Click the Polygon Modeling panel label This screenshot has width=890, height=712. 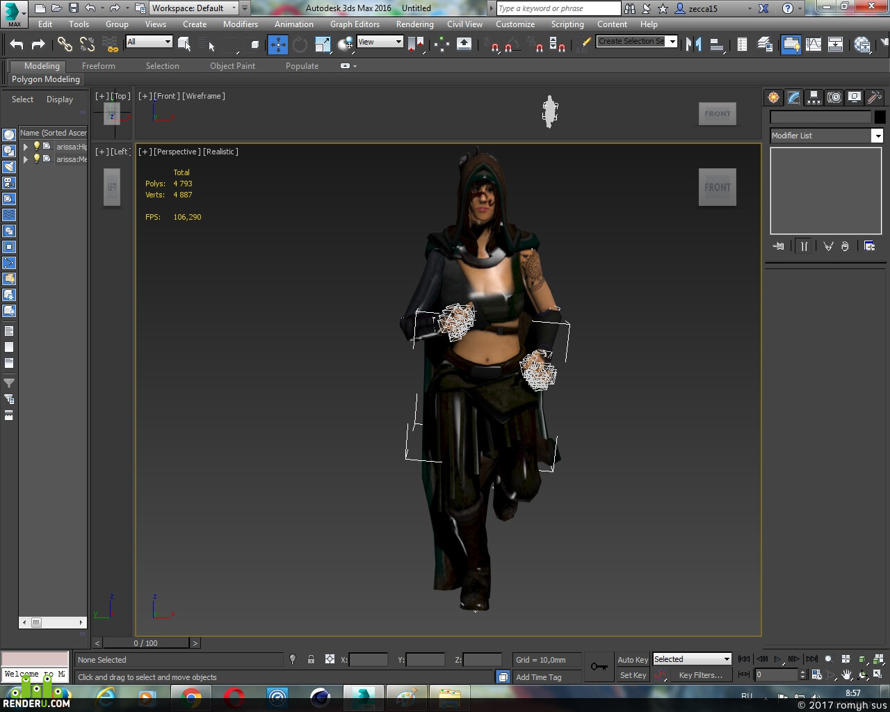coord(46,79)
